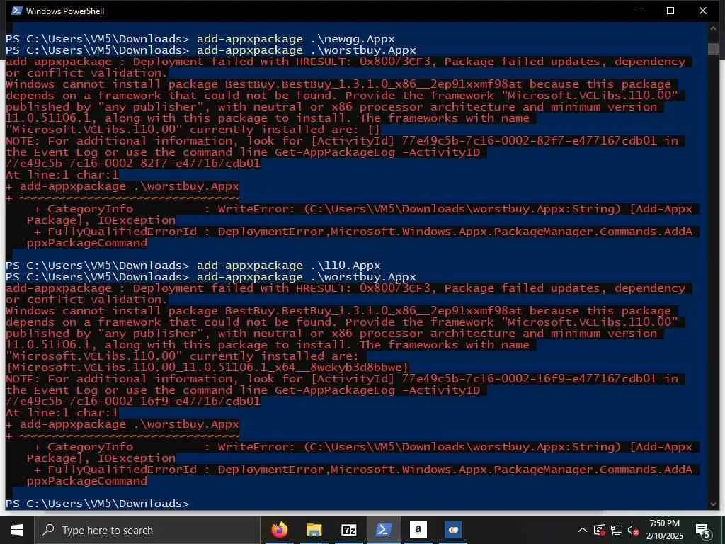This screenshot has height=544, width=725.
Task: Close the PowerShell window
Action: (x=703, y=11)
